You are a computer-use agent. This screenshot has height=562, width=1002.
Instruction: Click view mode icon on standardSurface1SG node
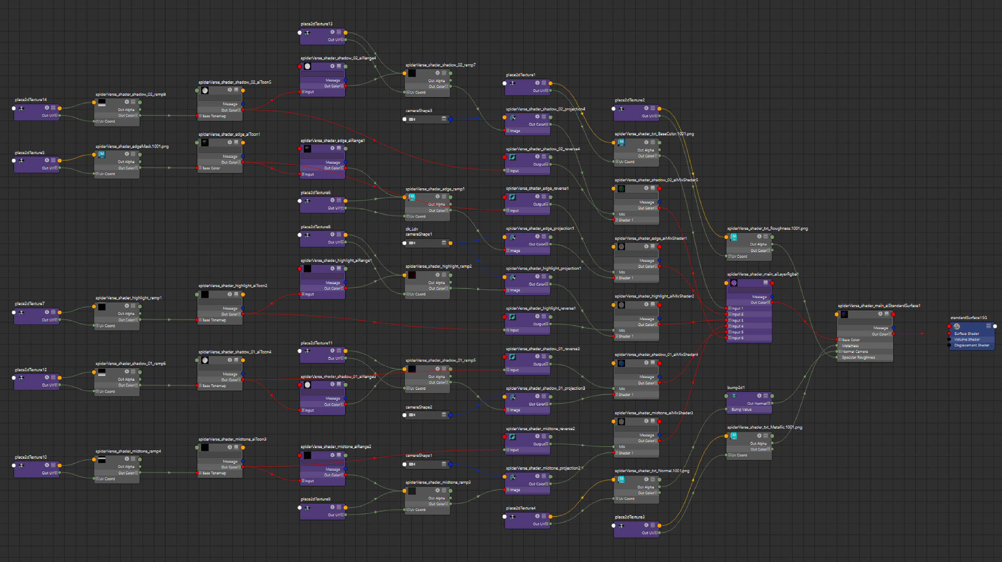click(x=988, y=326)
